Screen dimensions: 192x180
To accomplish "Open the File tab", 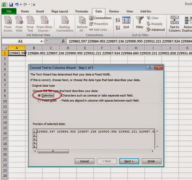I will pos(9,12).
